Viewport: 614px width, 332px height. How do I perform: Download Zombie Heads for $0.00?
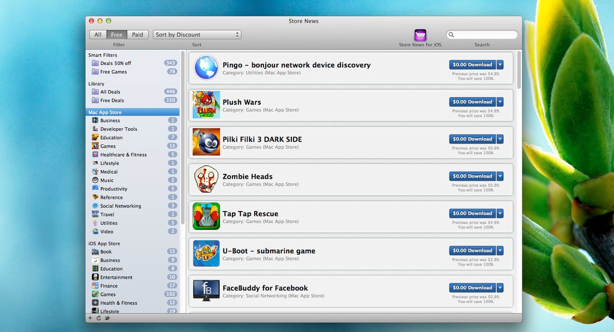click(x=473, y=176)
